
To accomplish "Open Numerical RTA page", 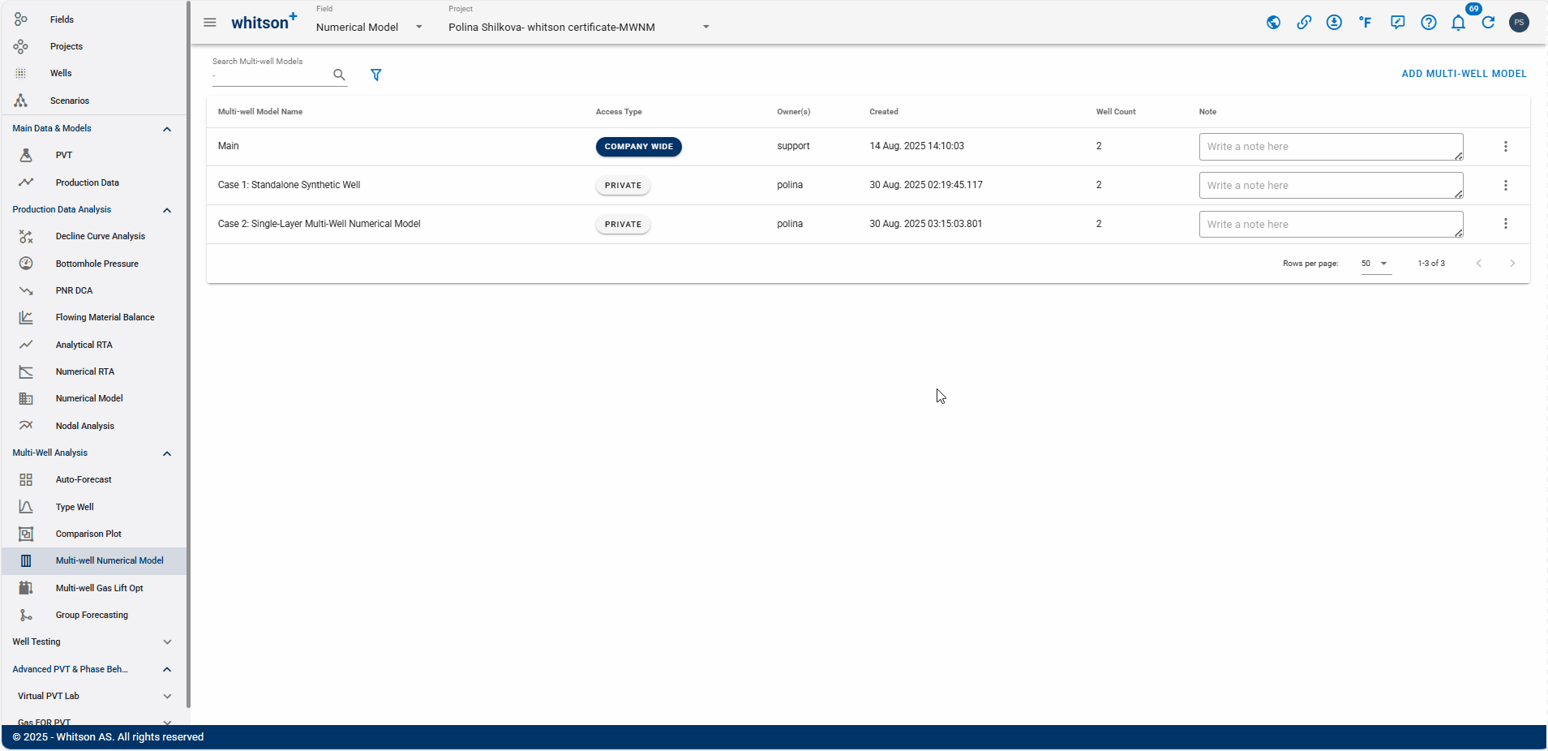I will point(85,371).
